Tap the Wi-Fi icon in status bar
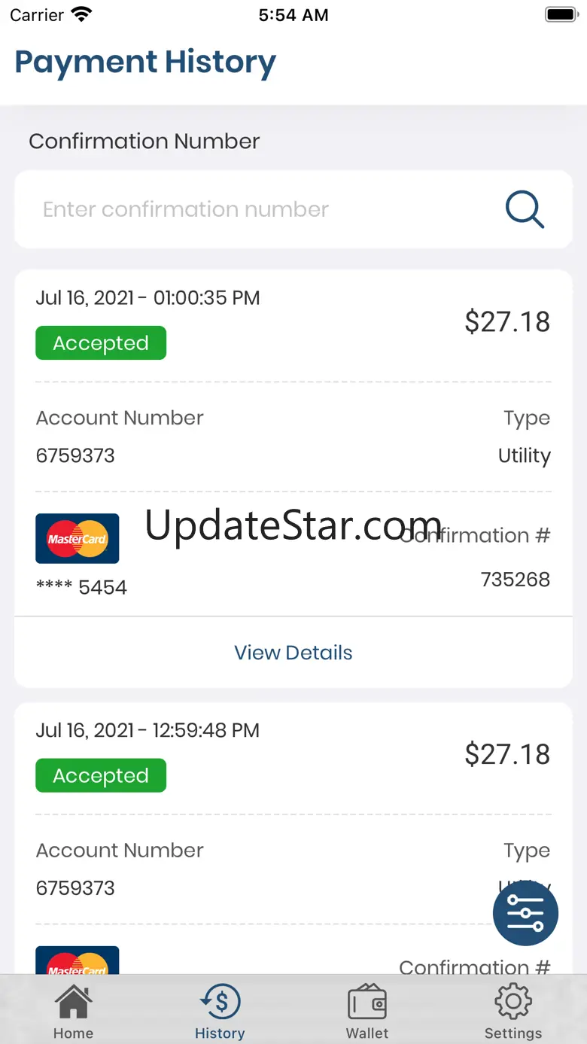This screenshot has width=587, height=1044. point(80,15)
